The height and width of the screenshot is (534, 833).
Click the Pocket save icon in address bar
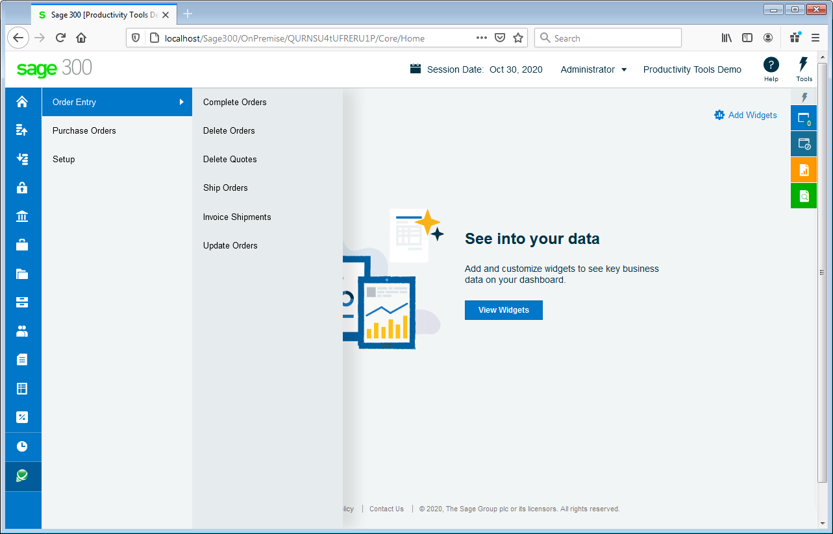tap(500, 38)
